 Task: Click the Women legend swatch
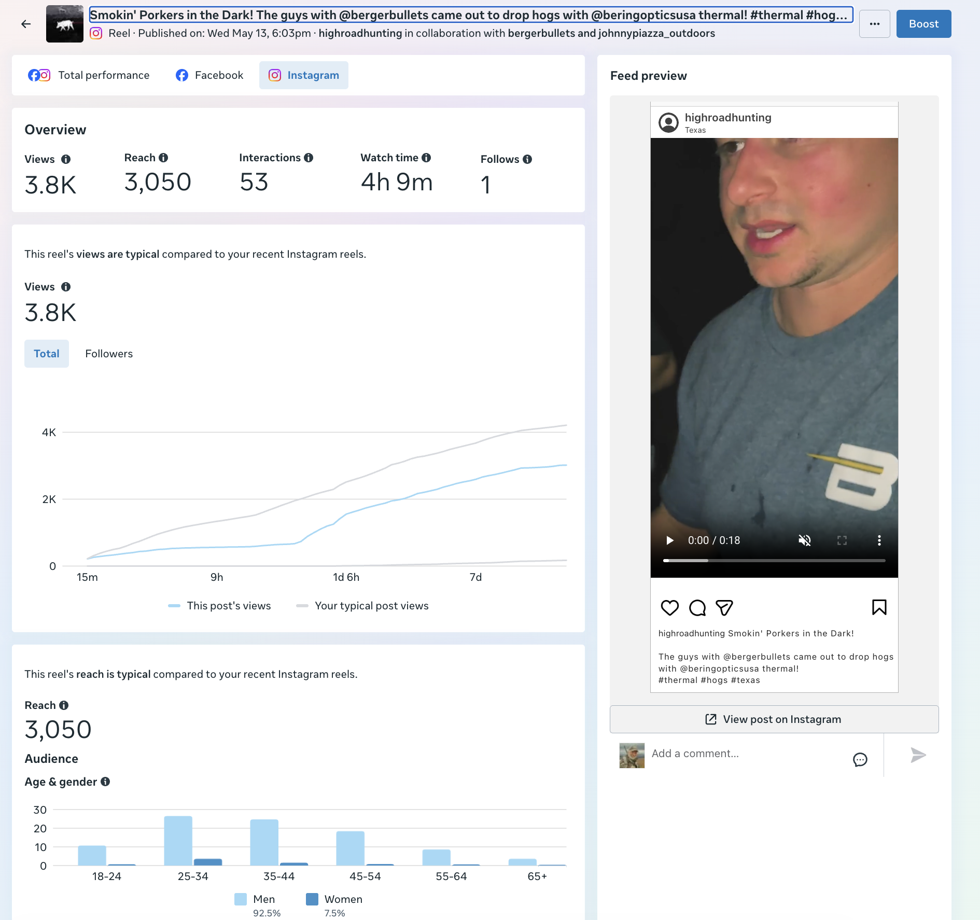[x=312, y=899]
